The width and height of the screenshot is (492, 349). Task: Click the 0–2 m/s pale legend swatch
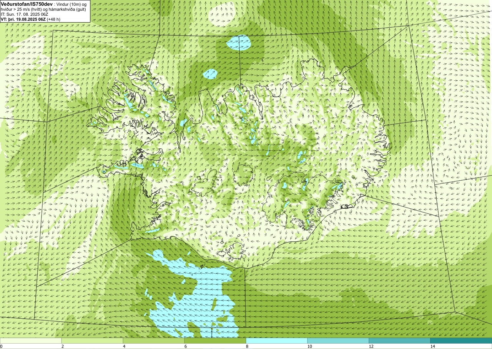(x=31, y=341)
